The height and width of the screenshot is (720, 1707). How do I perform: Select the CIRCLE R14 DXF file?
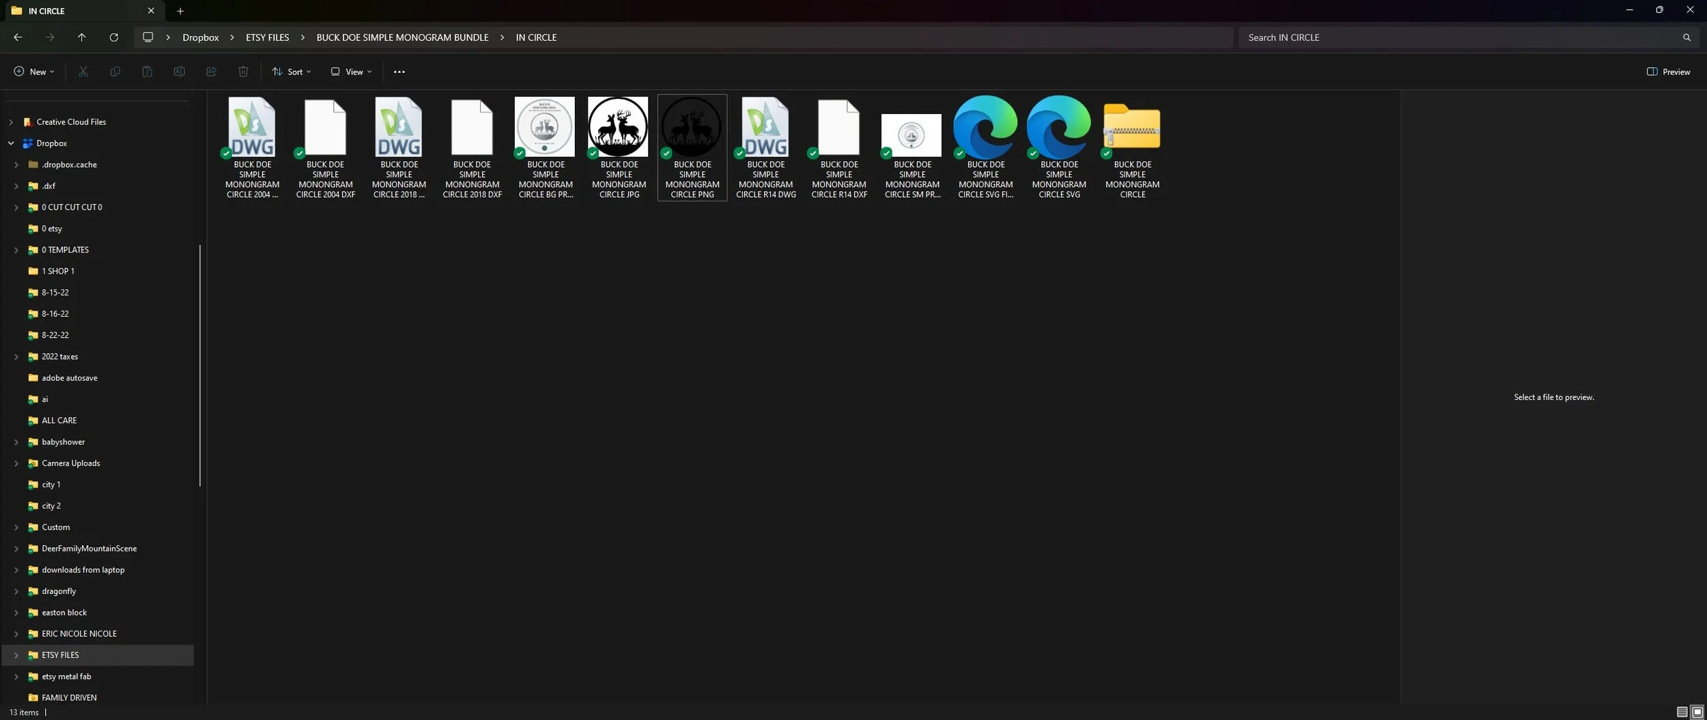click(839, 147)
